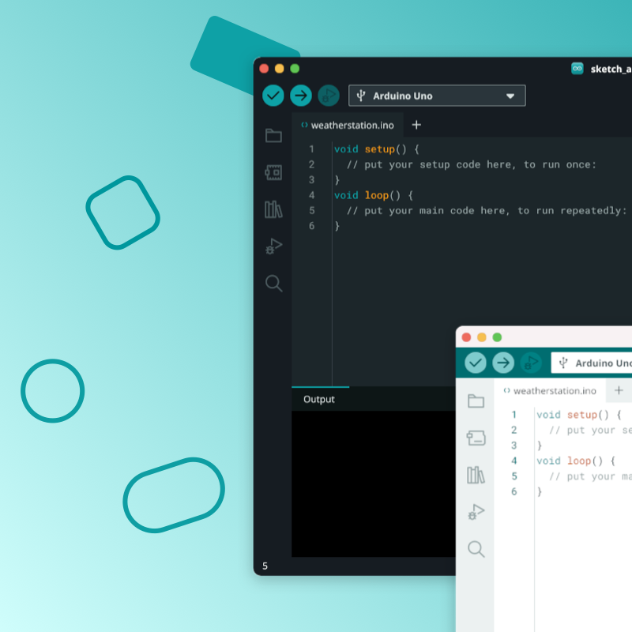
Task: Click line number 6 in dark editor gutter
Action: coord(311,226)
